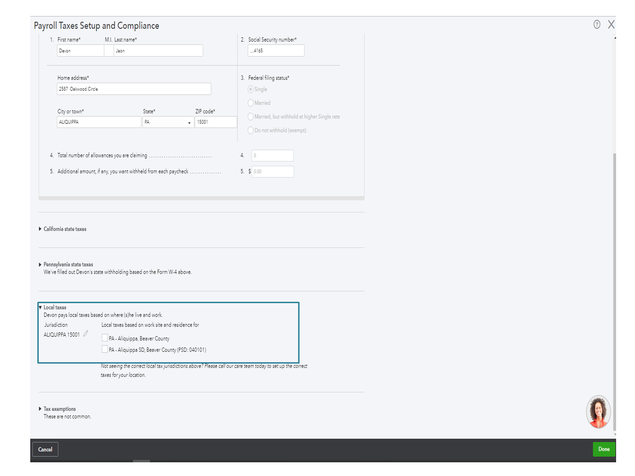Click the ZIP code field 15001
Image resolution: width=635 pixels, height=476 pixels.
[x=216, y=122]
